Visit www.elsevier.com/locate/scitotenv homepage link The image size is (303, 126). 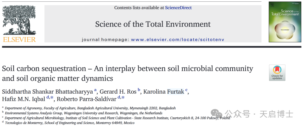point(178,40)
